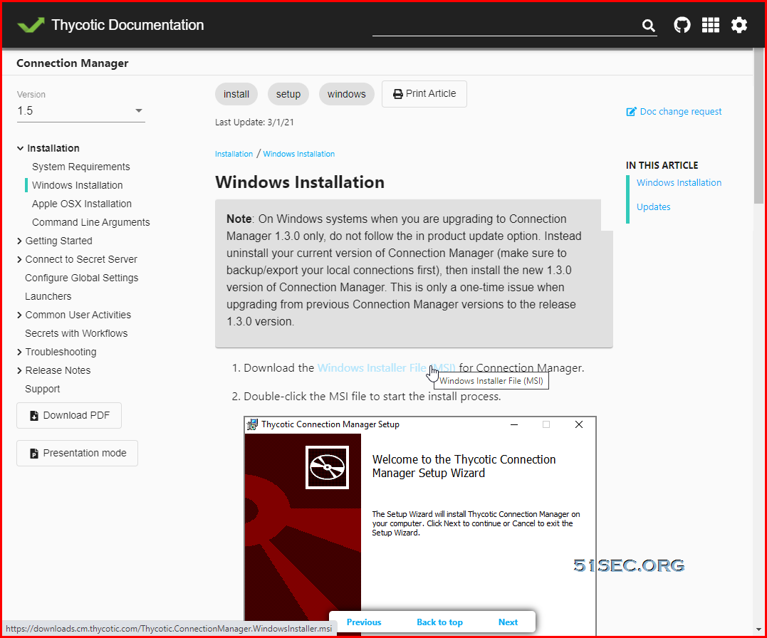Expand the Getting Started section
The height and width of the screenshot is (638, 767).
coord(19,241)
